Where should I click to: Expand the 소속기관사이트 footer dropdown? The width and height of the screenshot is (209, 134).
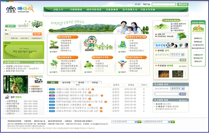pos(124,122)
